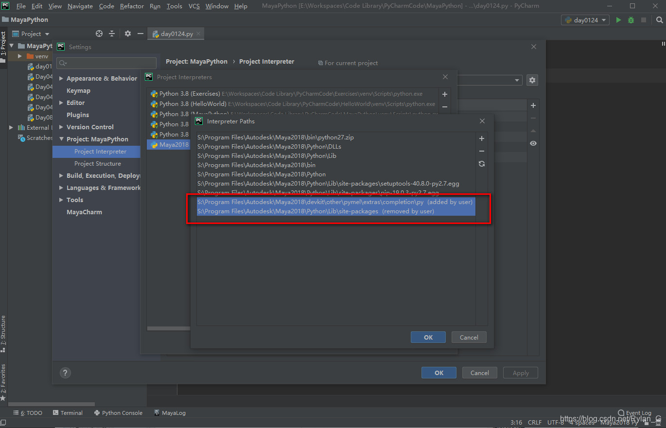Remove interpreter in Project Interpreters dialog
This screenshot has width=666, height=428.
point(444,107)
